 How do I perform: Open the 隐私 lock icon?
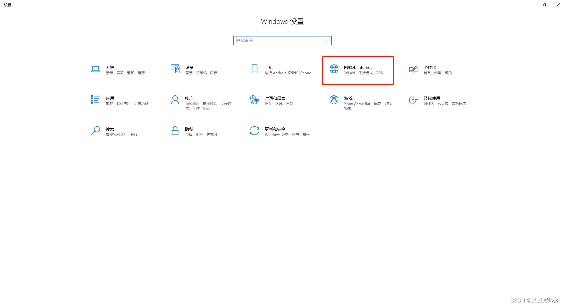pyautogui.click(x=175, y=131)
